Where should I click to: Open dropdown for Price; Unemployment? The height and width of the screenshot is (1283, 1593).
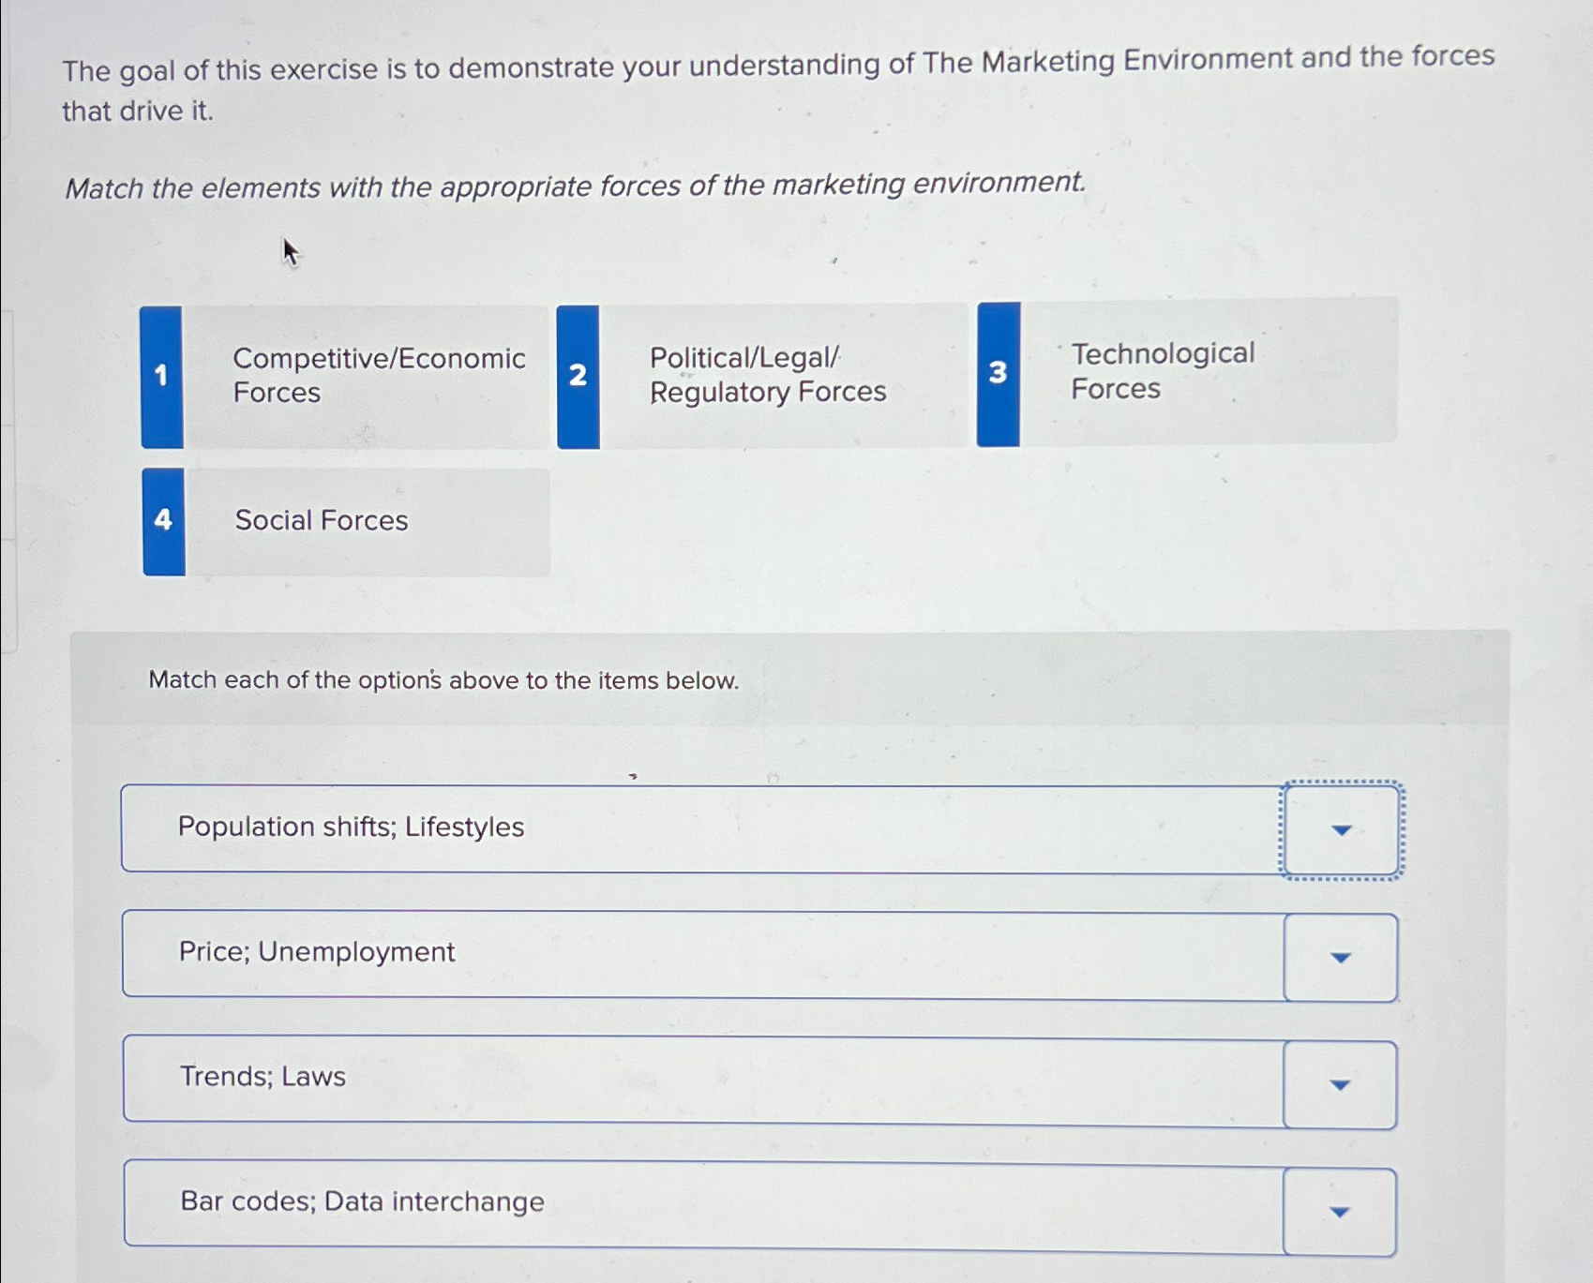pyautogui.click(x=1341, y=958)
